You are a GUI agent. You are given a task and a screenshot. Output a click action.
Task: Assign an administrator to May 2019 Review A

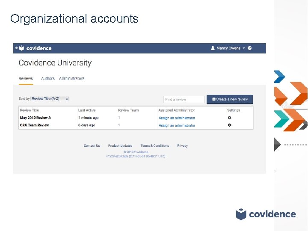click(177, 118)
